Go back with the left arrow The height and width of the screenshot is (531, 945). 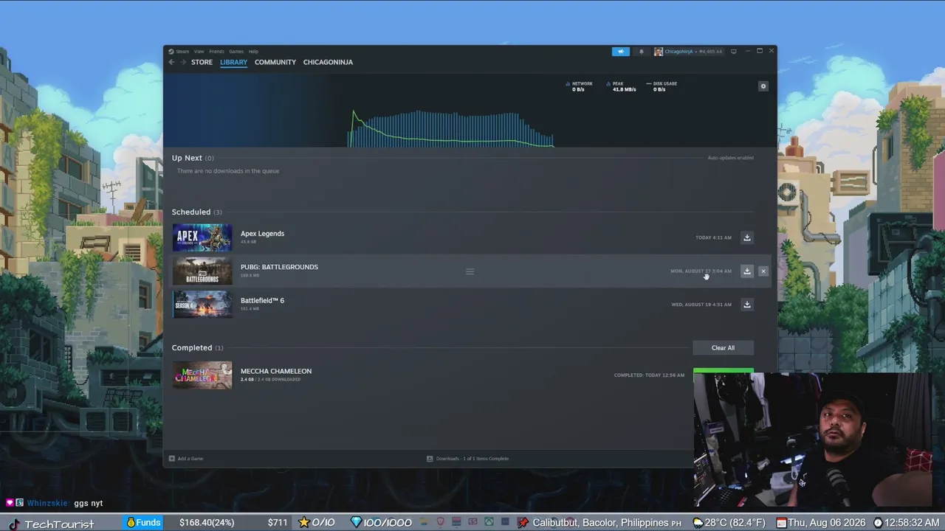click(x=172, y=62)
